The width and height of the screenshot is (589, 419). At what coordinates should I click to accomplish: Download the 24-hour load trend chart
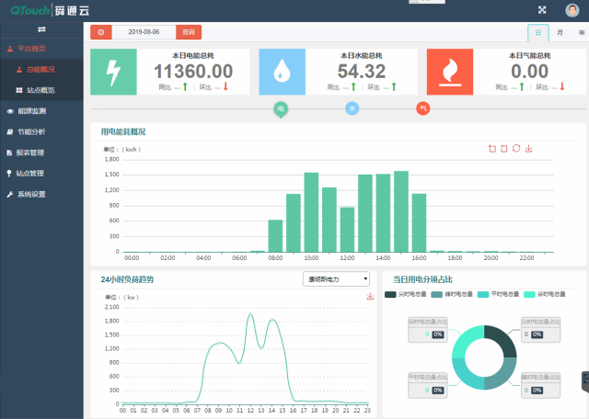tap(370, 296)
